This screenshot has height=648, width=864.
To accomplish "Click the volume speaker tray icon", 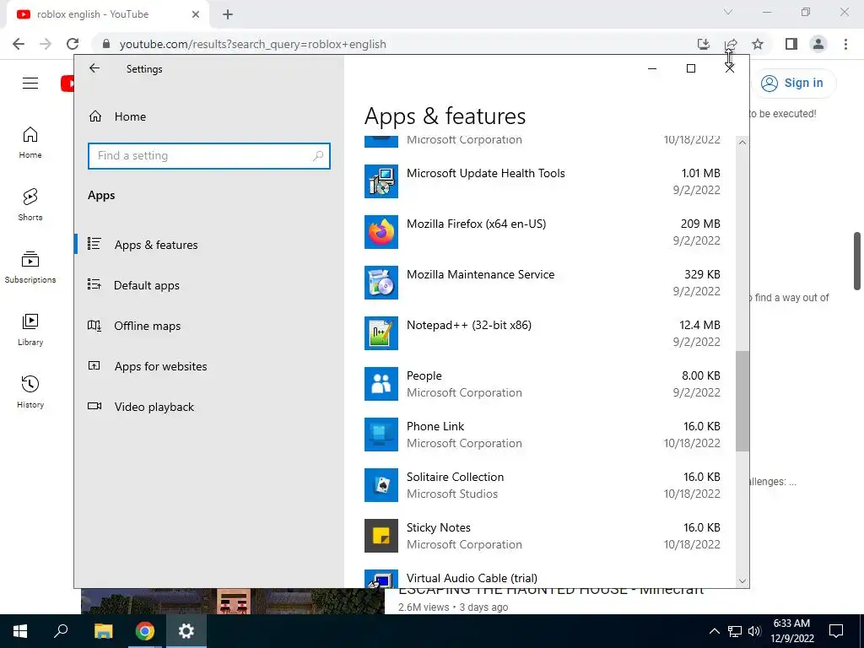I will 754,631.
